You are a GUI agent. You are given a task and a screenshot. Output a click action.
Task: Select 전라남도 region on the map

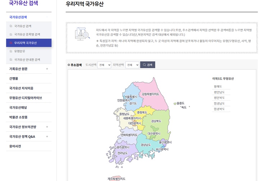pyautogui.click(x=123, y=153)
